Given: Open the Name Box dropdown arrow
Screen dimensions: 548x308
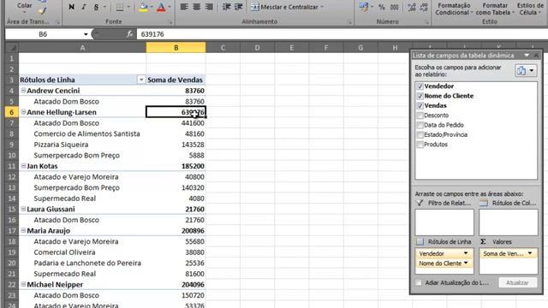Looking at the screenshot, I should (x=86, y=34).
